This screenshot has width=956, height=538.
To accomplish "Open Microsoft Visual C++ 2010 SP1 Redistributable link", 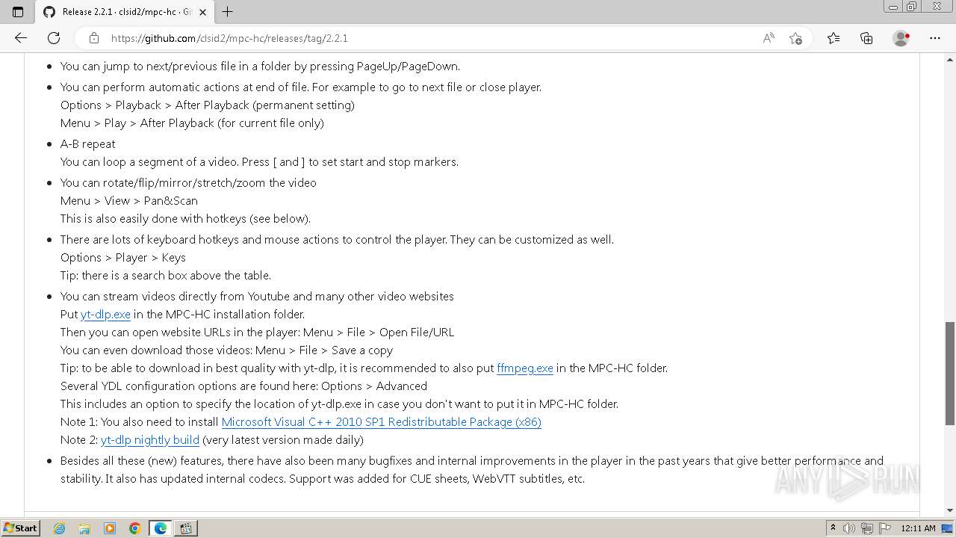I will coord(382,422).
